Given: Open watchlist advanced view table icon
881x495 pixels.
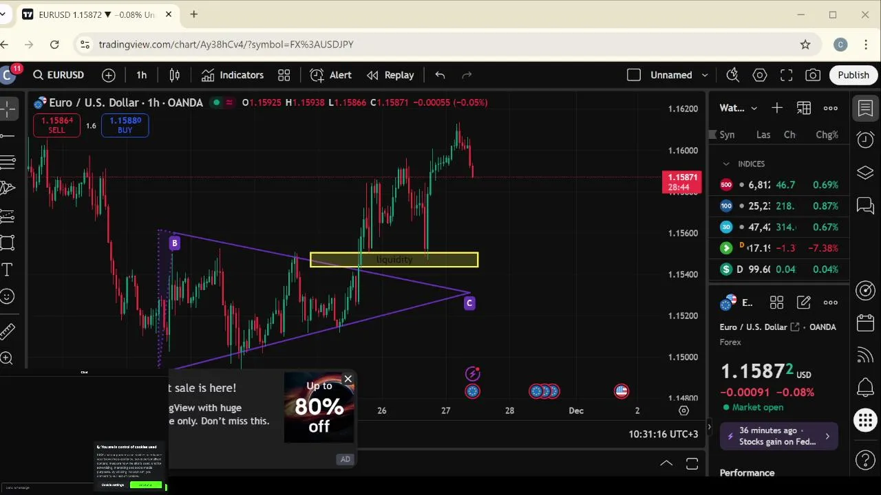Looking at the screenshot, I should (x=804, y=108).
